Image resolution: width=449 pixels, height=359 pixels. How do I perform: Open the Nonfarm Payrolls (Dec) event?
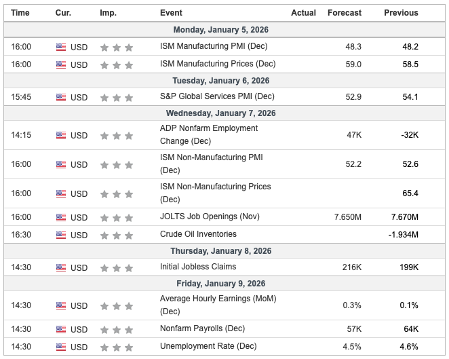202,329
